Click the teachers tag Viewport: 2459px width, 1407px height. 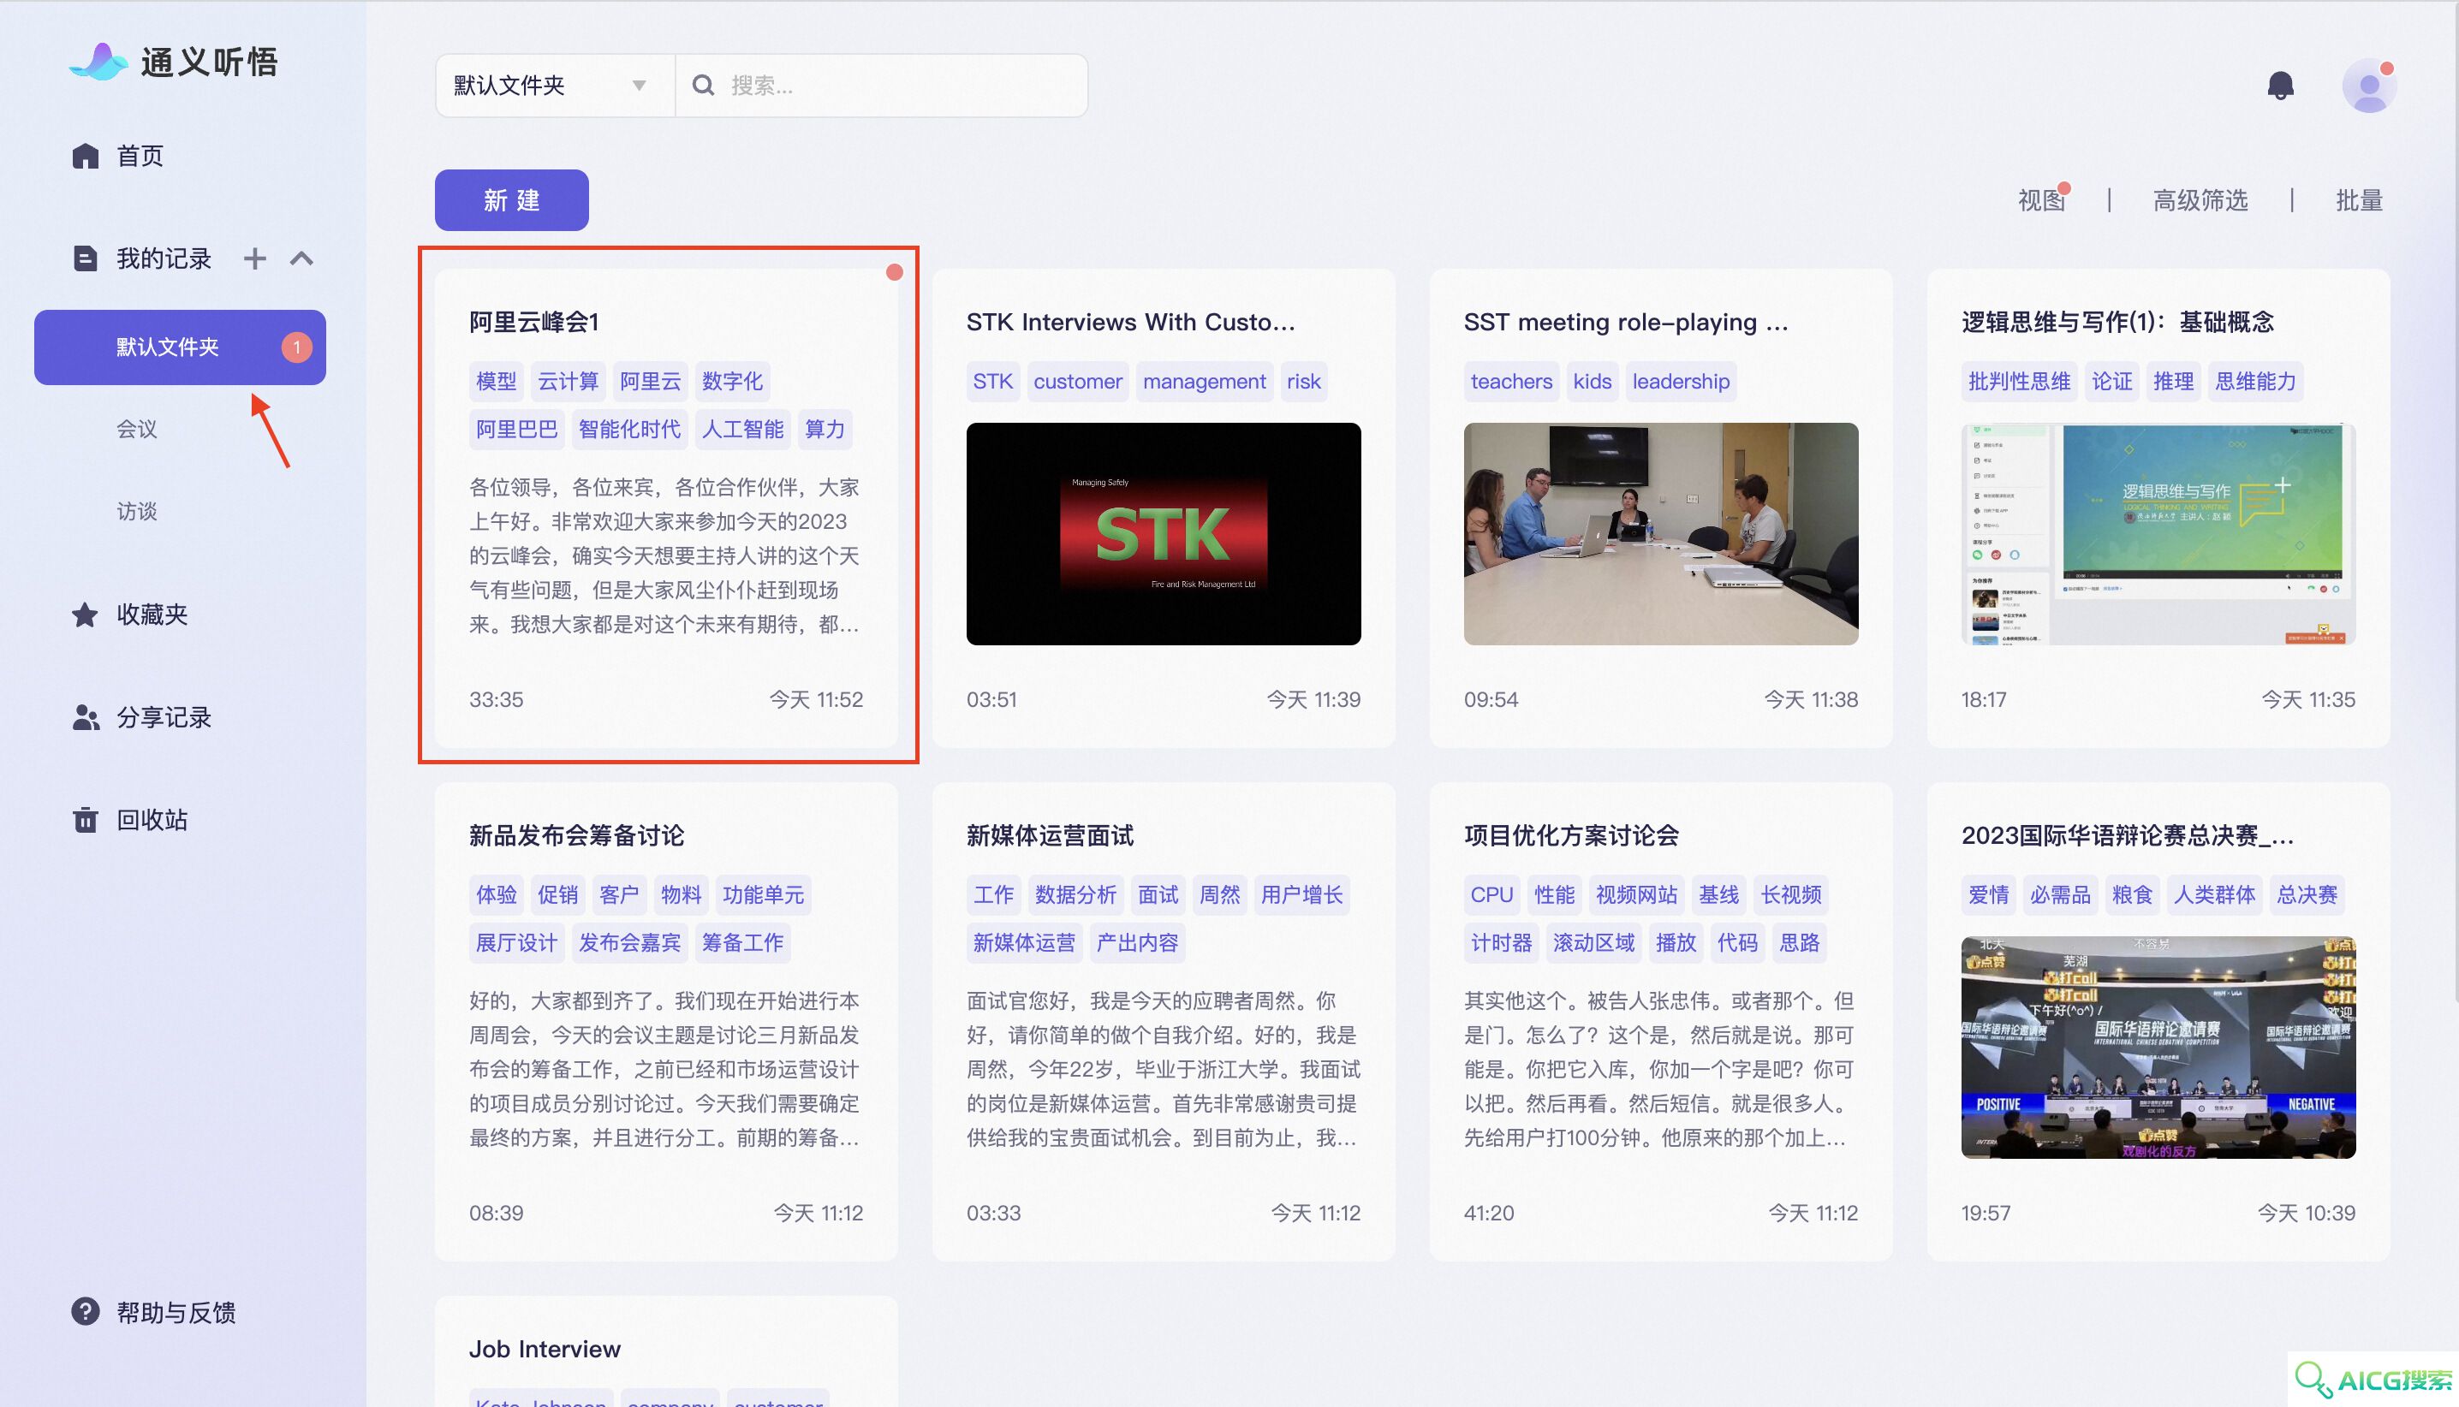point(1511,381)
